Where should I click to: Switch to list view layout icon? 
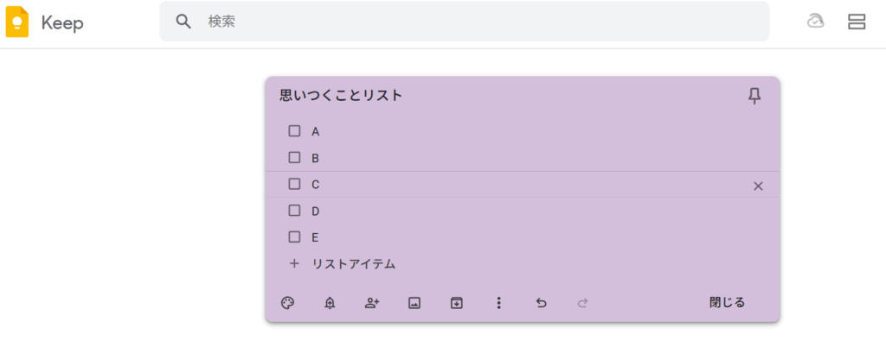tap(857, 22)
